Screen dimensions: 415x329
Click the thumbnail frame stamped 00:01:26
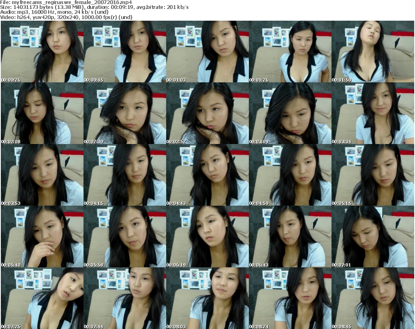click(290, 52)
